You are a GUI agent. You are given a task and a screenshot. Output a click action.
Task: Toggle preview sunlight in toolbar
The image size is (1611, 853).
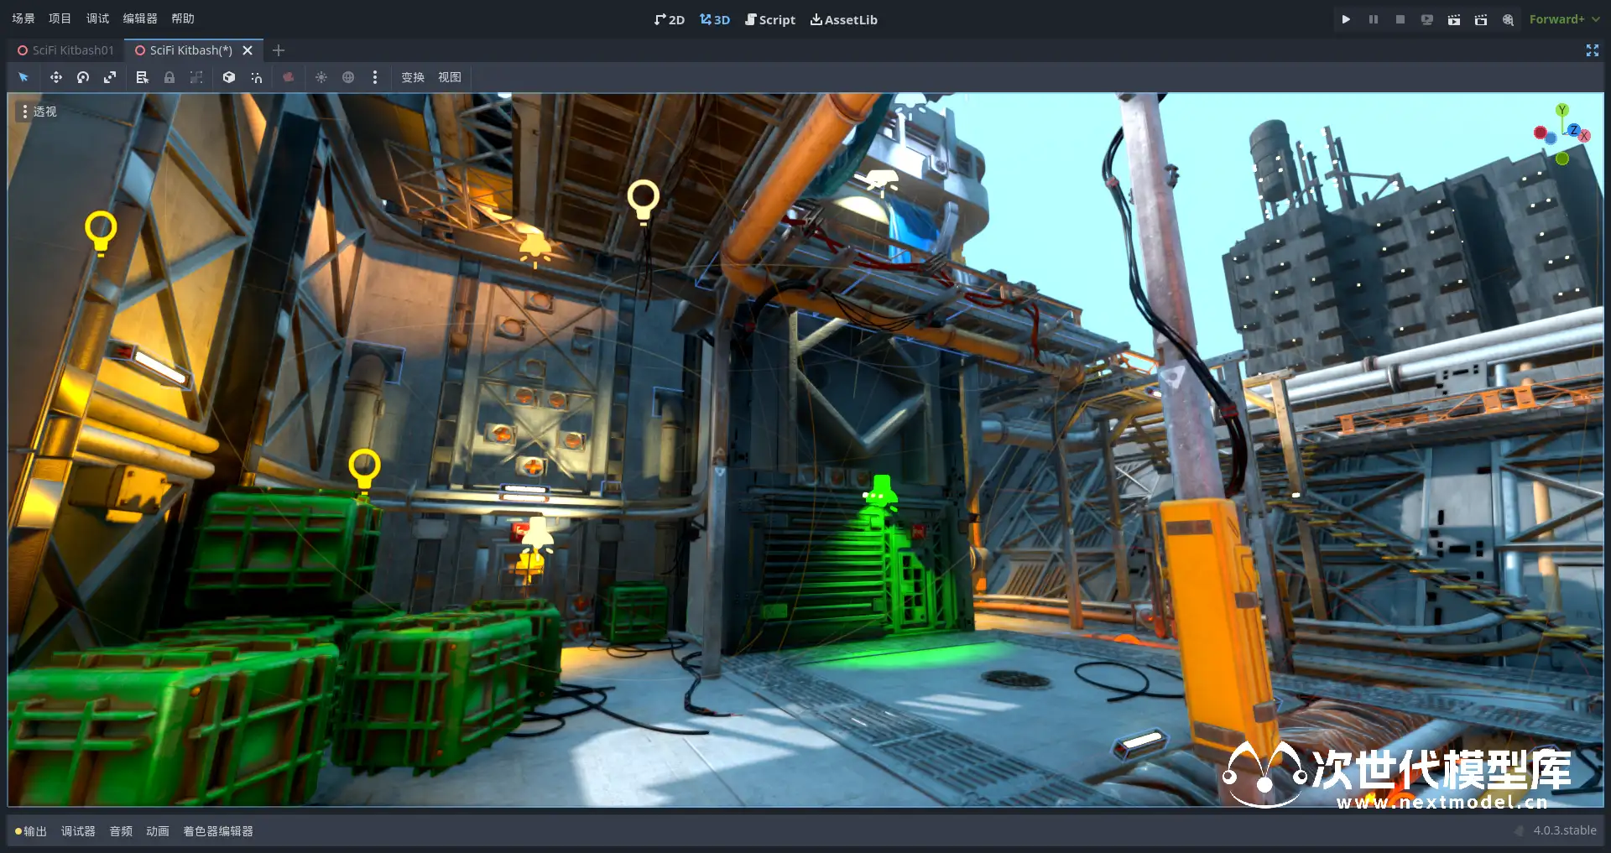tap(321, 77)
